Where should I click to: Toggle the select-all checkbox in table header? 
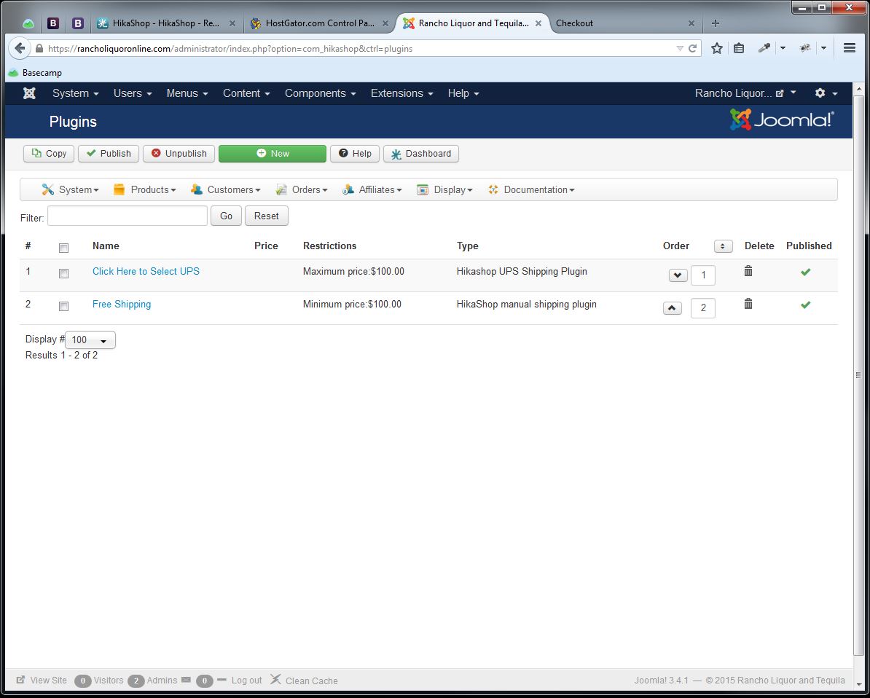(64, 248)
